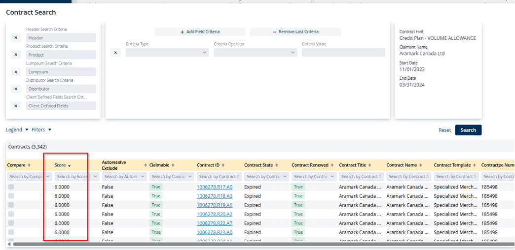The image size is (515, 250).
Task: Expand the Legend section
Action: coord(17,130)
